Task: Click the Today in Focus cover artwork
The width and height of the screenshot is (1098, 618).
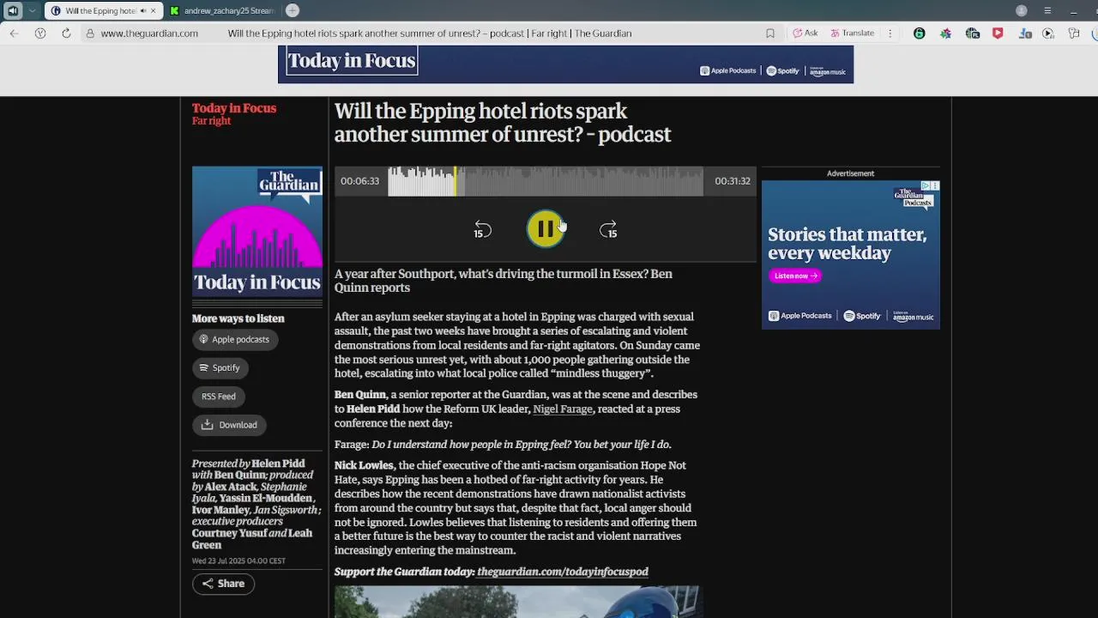Action: (257, 232)
